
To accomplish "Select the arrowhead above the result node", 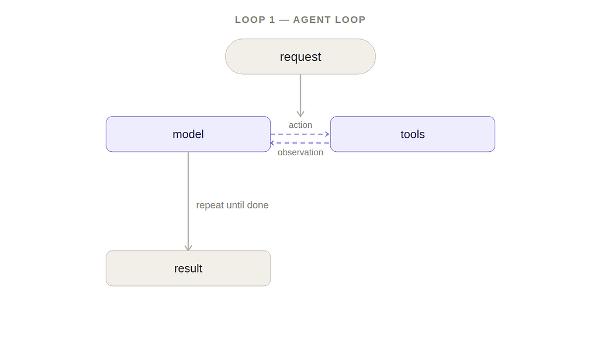I will coord(188,248).
